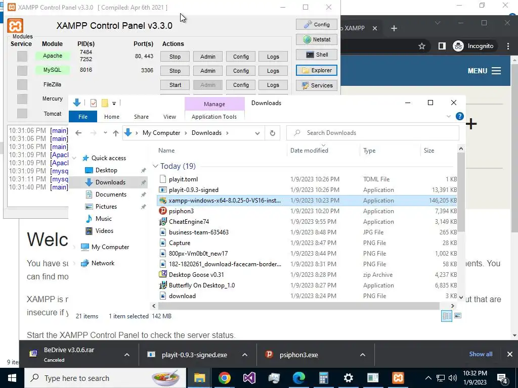Viewport: 518px width, 388px height.
Task: Collapse the Today (19) group
Action: tap(155, 166)
